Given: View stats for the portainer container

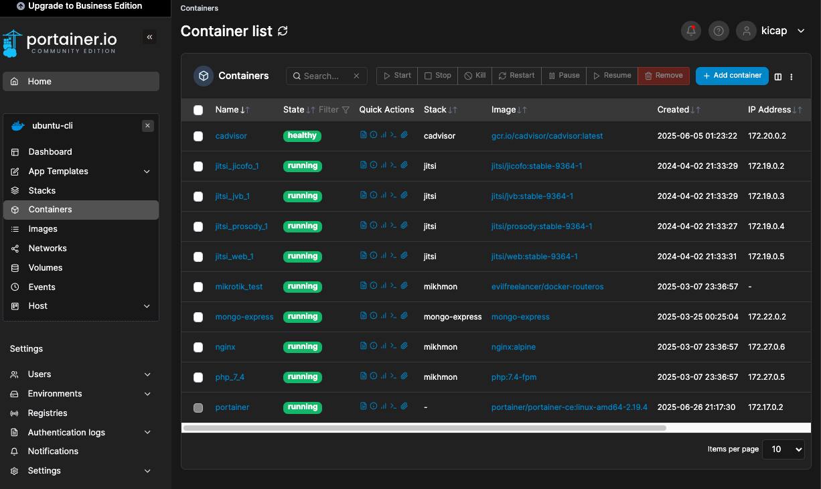Looking at the screenshot, I should click(384, 406).
